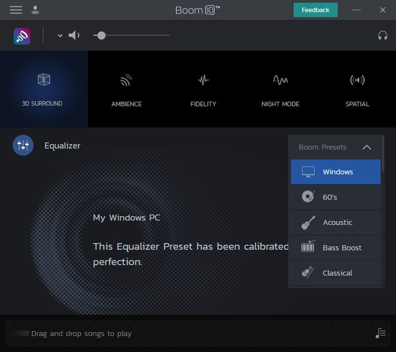Viewport: 396px width, 352px height.
Task: Toggle the Fidelity effect
Action: [x=203, y=89]
